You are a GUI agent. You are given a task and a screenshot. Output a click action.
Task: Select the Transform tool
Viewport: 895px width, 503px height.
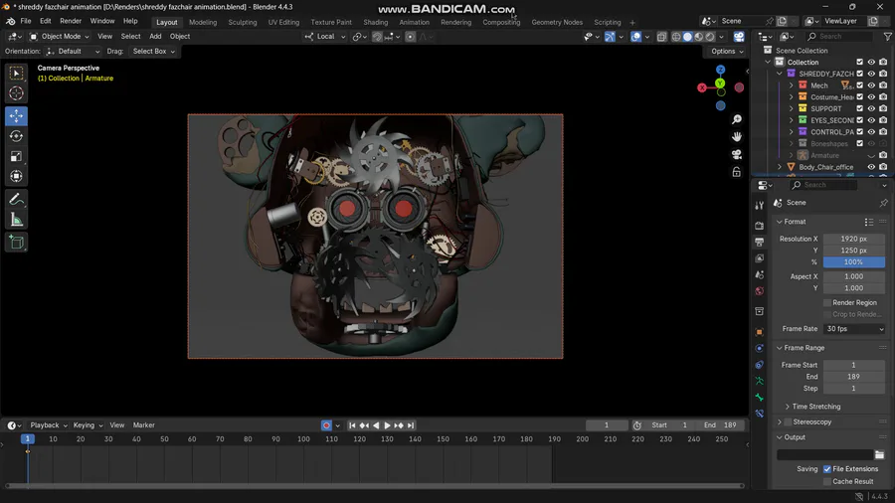[x=16, y=176]
